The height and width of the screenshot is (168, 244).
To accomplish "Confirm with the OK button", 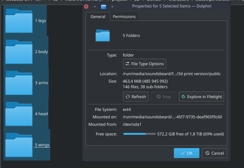I will tap(187, 153).
